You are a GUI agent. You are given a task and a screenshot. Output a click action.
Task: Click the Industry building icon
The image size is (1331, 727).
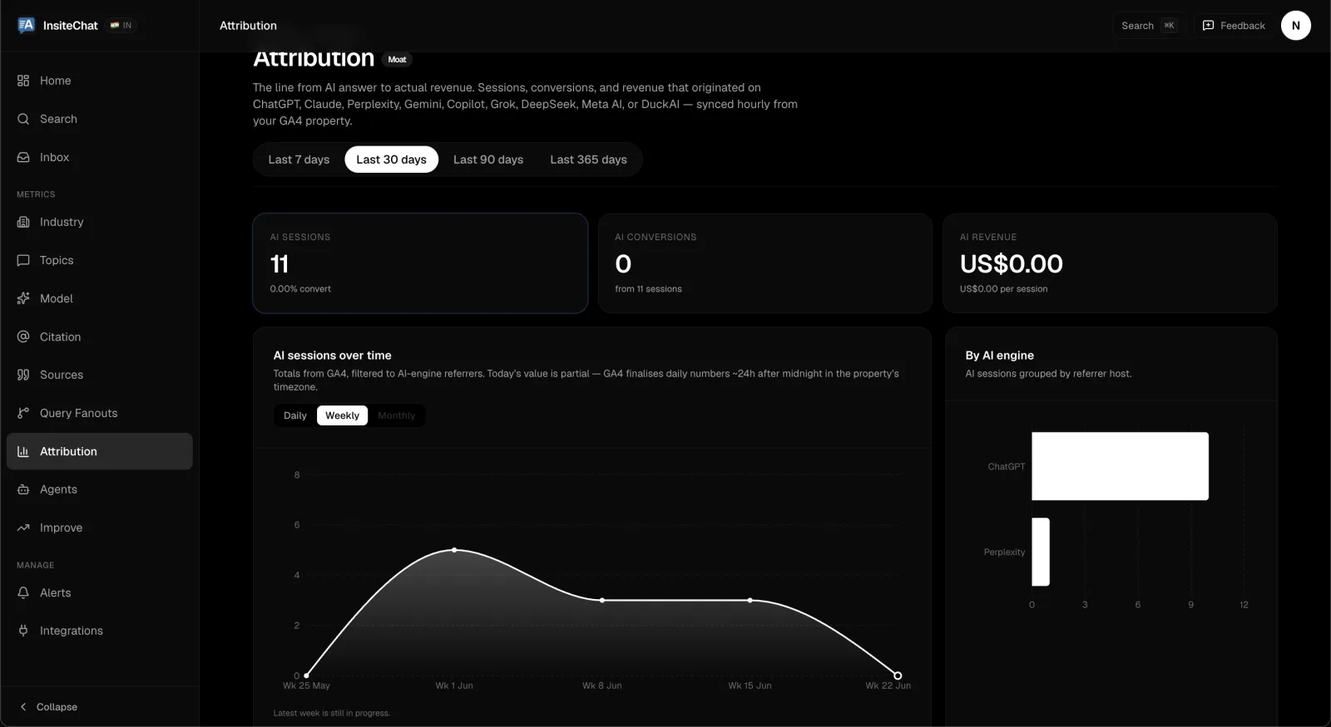click(x=23, y=222)
